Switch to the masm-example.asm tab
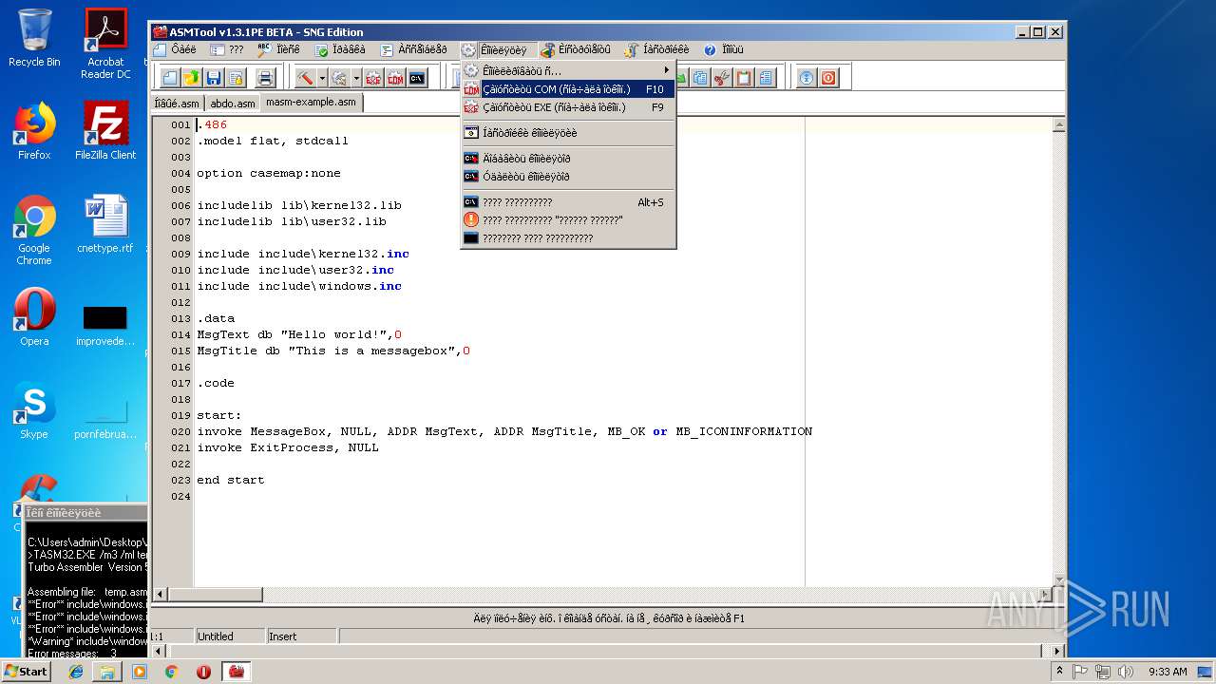Image resolution: width=1216 pixels, height=684 pixels. pyautogui.click(x=311, y=103)
